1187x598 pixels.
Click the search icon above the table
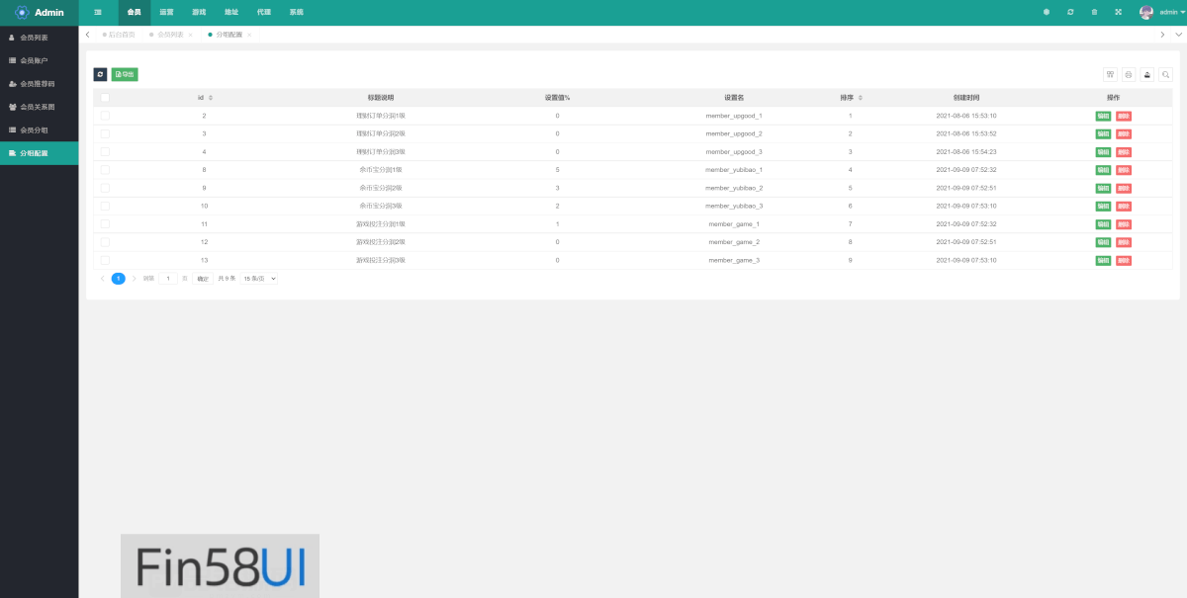[x=1166, y=74]
